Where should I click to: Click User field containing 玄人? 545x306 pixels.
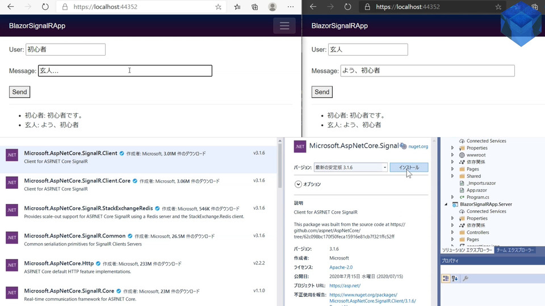(x=368, y=49)
